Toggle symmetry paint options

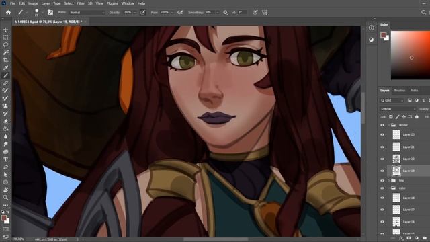265,12
